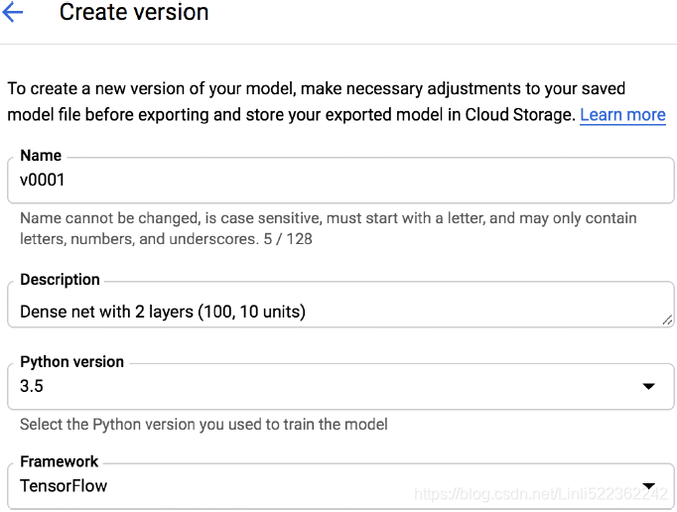Go back using the blue arrow
Image resolution: width=677 pixels, height=512 pixels.
[x=12, y=12]
